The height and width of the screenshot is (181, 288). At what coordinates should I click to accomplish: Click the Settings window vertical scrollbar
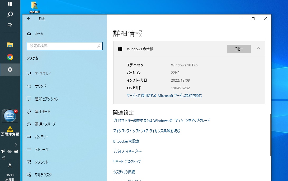(x=270, y=135)
